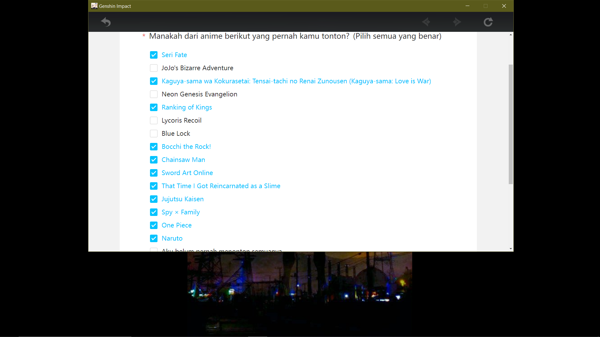Click the refresh icon in toolbar
Viewport: 600px width, 337px height.
point(488,22)
